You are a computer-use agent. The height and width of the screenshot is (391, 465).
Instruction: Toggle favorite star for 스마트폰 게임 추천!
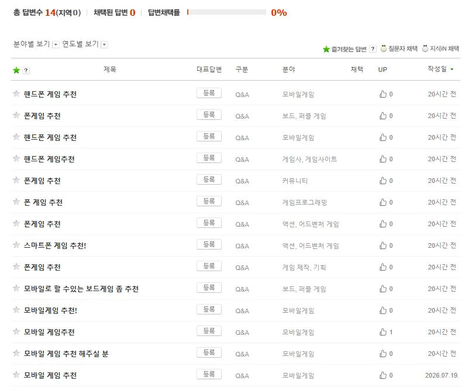(x=16, y=245)
